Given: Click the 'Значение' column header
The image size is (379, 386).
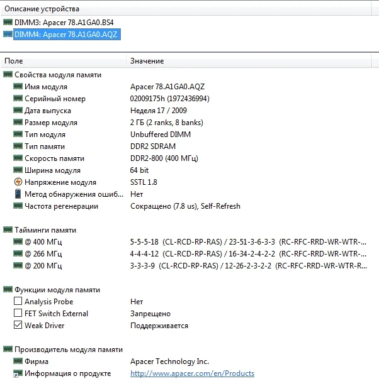Looking at the screenshot, I should click(x=249, y=60).
